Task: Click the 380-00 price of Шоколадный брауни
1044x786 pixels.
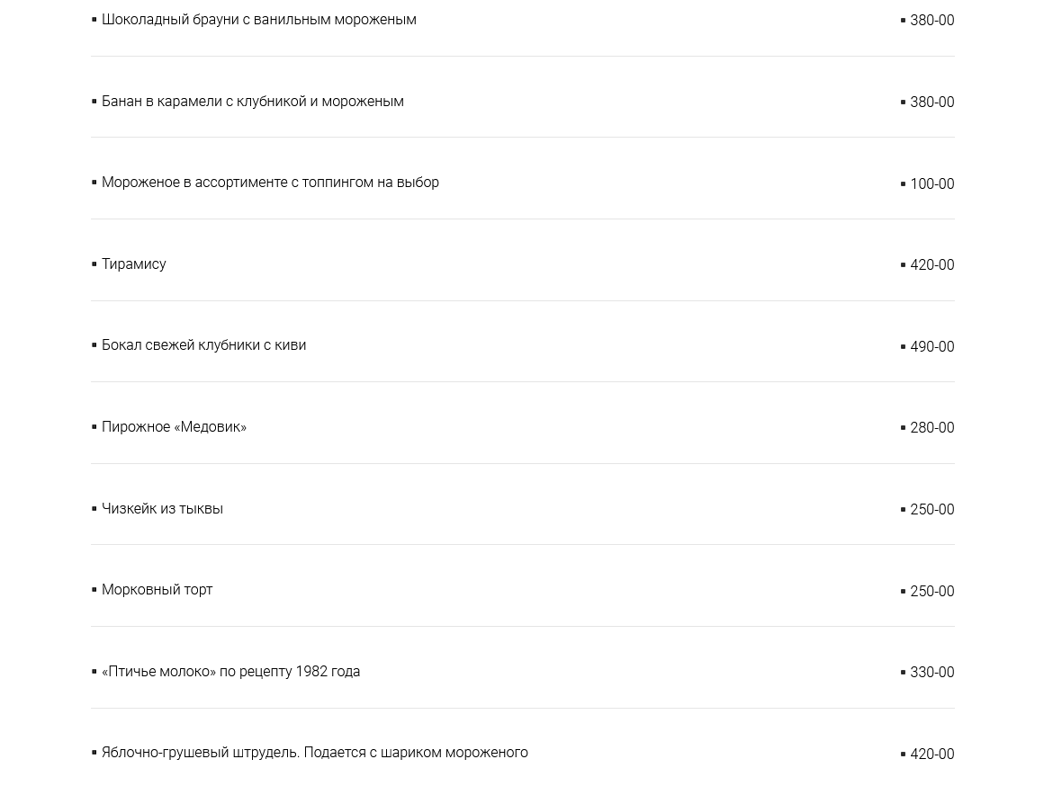Action: click(931, 21)
